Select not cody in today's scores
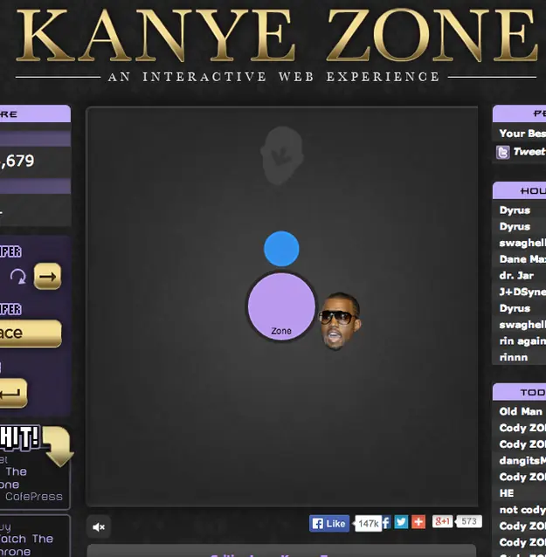 (522, 509)
